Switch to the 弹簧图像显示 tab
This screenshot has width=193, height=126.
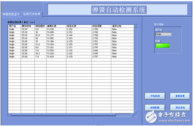point(11,14)
